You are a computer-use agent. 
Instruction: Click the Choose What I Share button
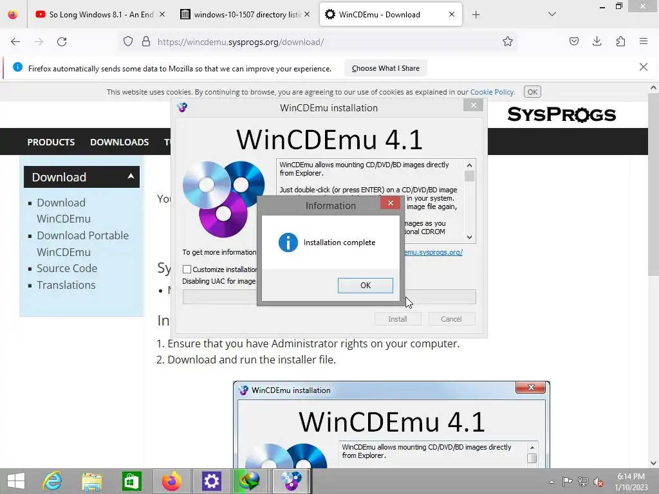coord(385,68)
